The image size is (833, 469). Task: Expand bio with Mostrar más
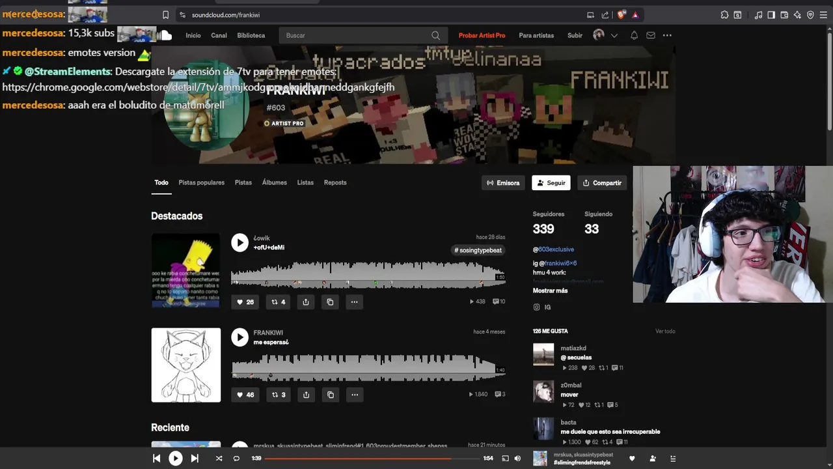click(x=550, y=291)
